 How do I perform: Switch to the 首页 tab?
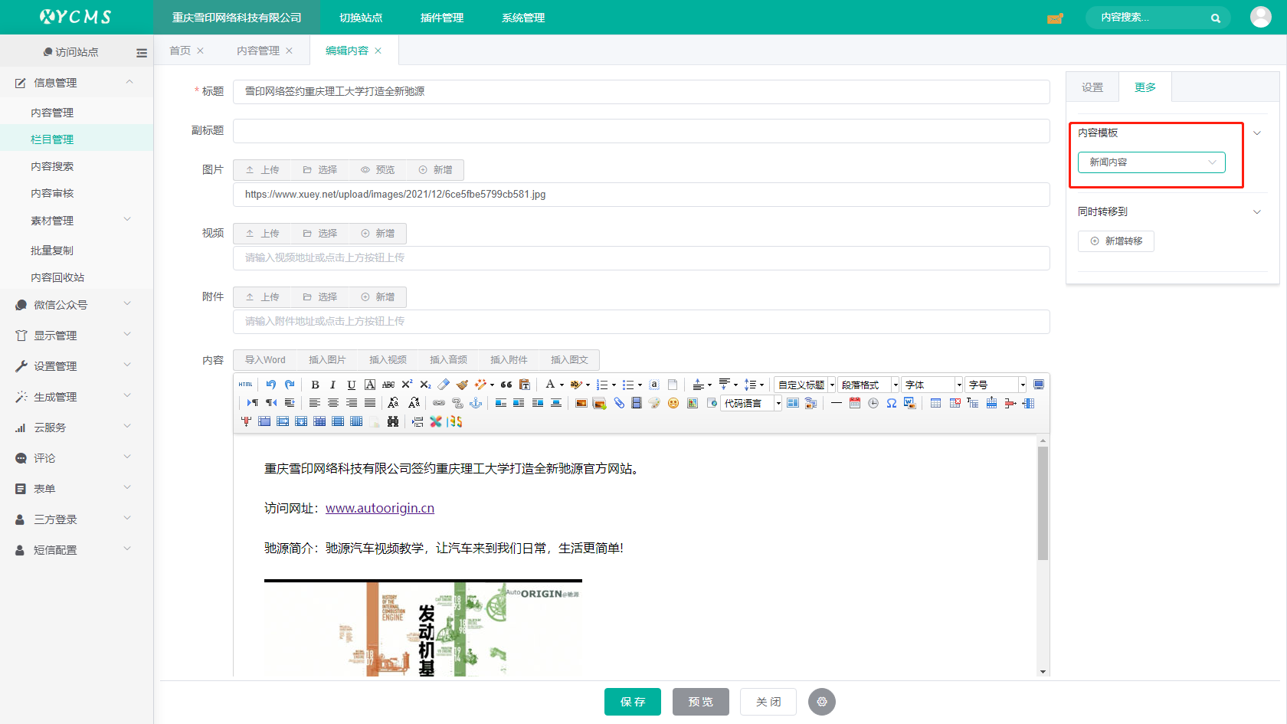pyautogui.click(x=180, y=51)
